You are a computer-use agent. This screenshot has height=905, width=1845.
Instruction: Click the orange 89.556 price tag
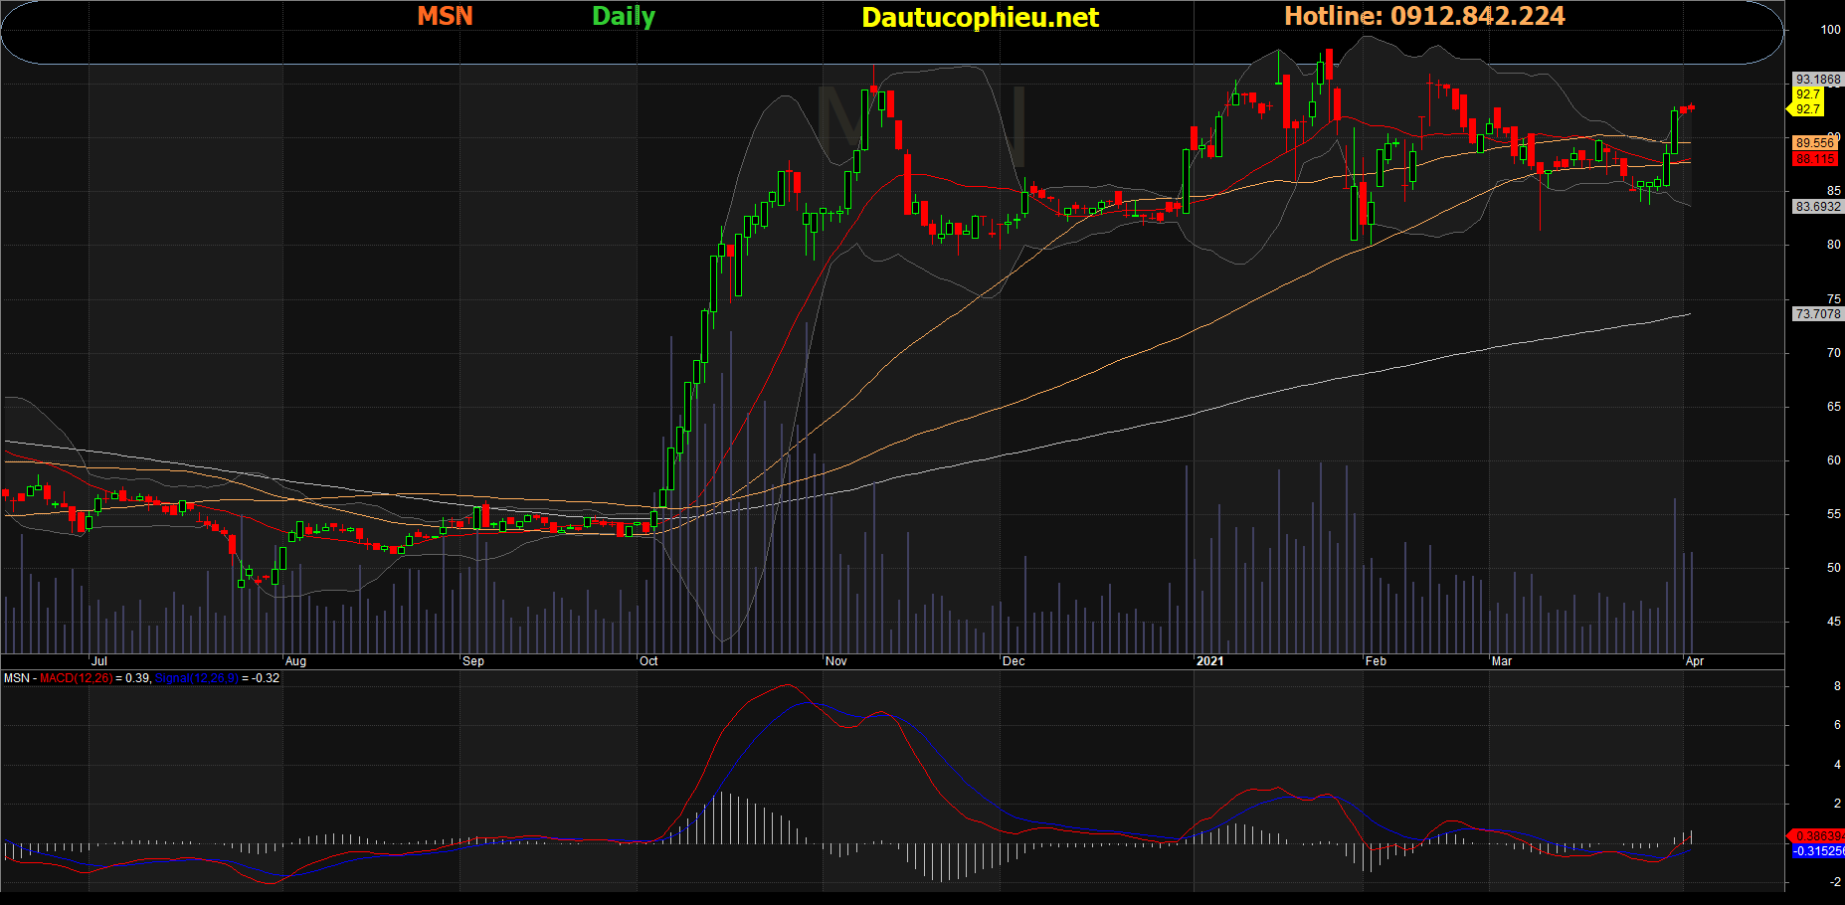1815,143
